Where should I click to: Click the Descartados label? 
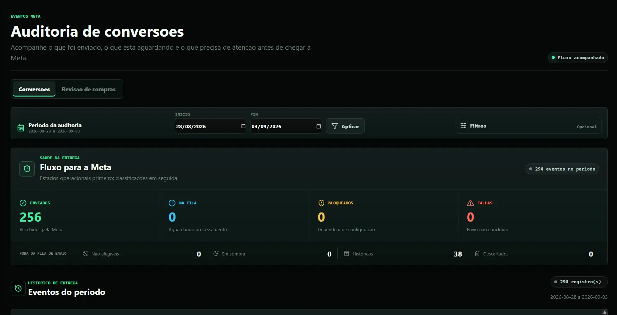pyautogui.click(x=496, y=254)
